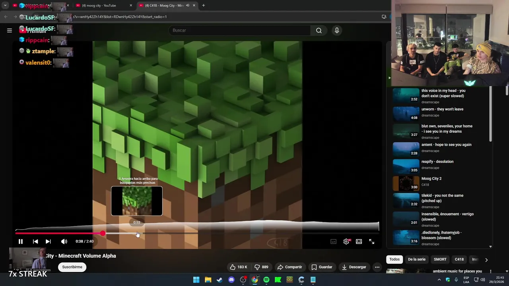Open Spotify from the taskbar
The image size is (509, 286).
[x=266, y=280]
